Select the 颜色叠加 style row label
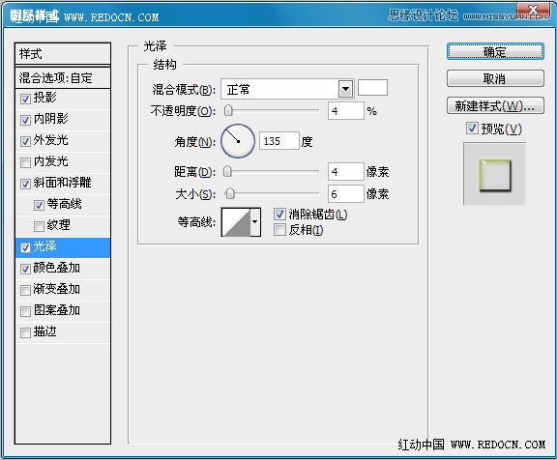Screen dimensions: 557x460 pos(56,268)
